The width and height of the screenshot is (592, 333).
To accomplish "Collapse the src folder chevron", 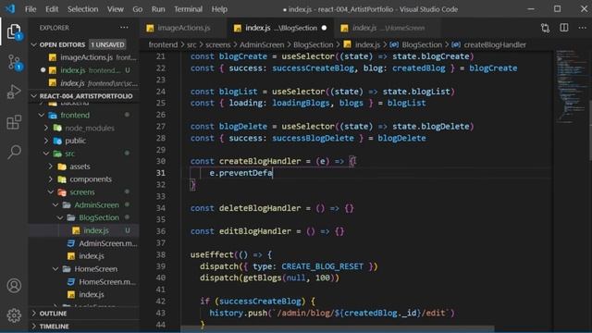I will tap(46, 154).
